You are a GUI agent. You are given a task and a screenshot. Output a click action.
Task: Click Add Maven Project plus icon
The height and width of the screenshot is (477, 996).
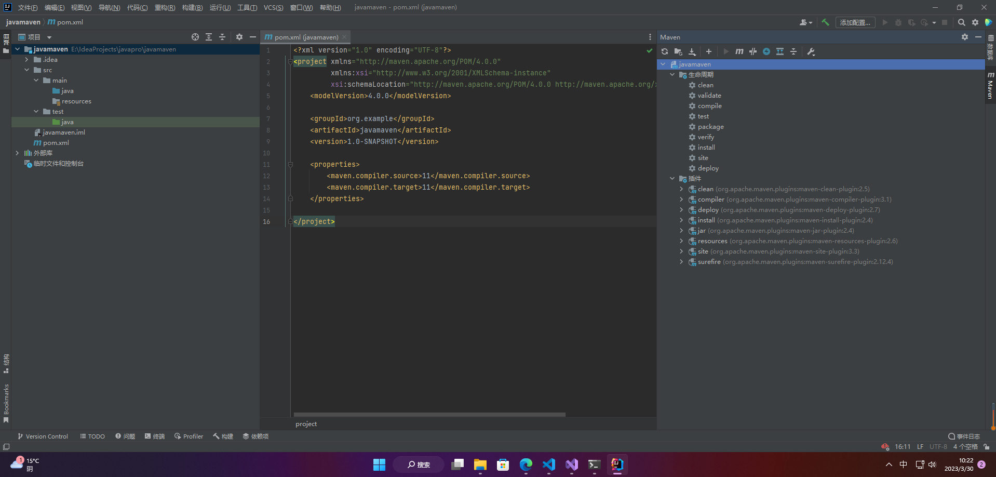(x=708, y=51)
